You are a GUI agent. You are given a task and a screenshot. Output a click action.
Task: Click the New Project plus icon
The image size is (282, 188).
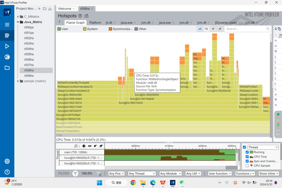point(39,9)
